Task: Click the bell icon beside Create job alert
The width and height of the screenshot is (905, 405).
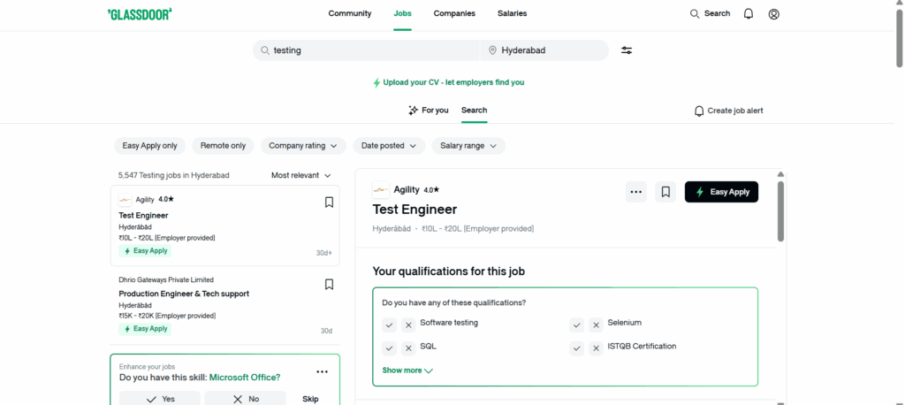Action: 699,111
